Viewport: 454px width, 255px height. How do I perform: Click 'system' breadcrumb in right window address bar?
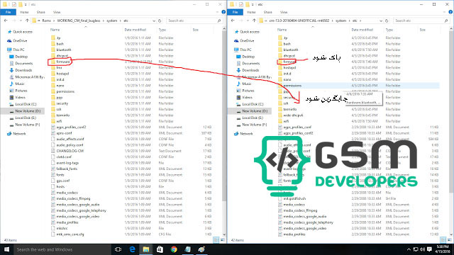click(340, 21)
